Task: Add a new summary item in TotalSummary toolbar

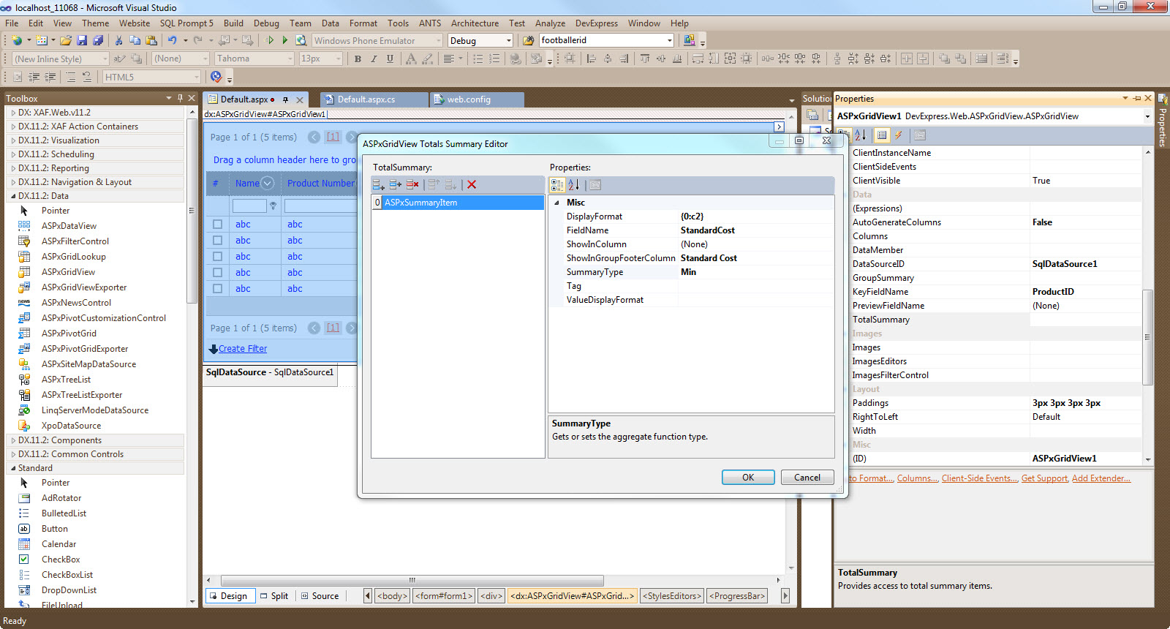Action: [x=378, y=185]
